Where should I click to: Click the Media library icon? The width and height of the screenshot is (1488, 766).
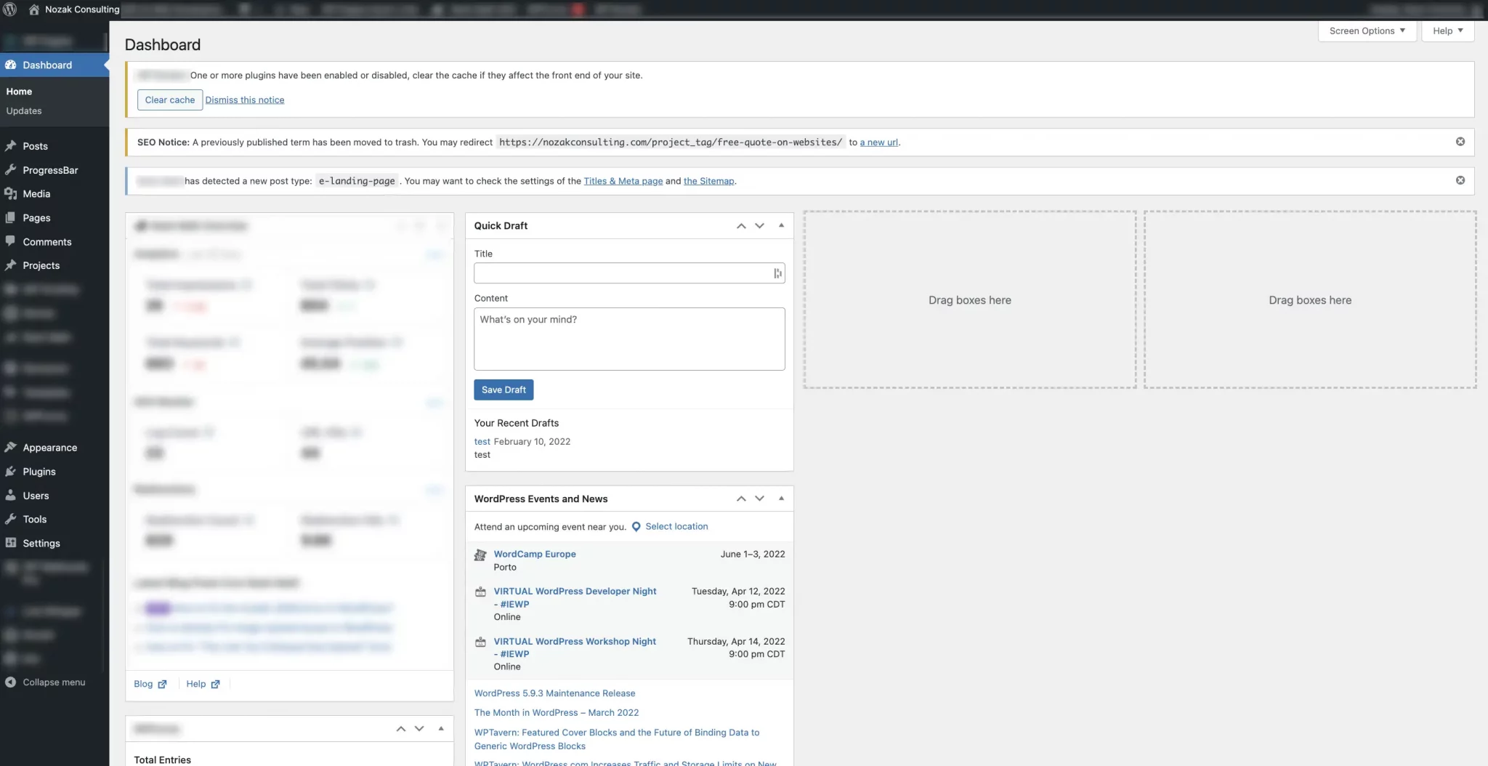(x=11, y=194)
